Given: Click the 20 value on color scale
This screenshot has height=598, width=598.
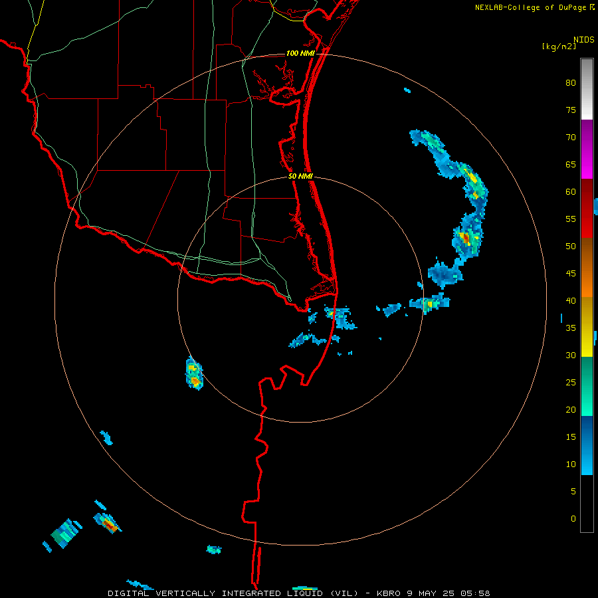Looking at the screenshot, I should click(x=571, y=409).
